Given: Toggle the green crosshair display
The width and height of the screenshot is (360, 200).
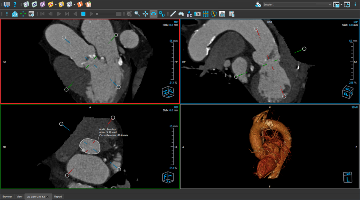Looking at the screenshot, I should click(23, 14).
